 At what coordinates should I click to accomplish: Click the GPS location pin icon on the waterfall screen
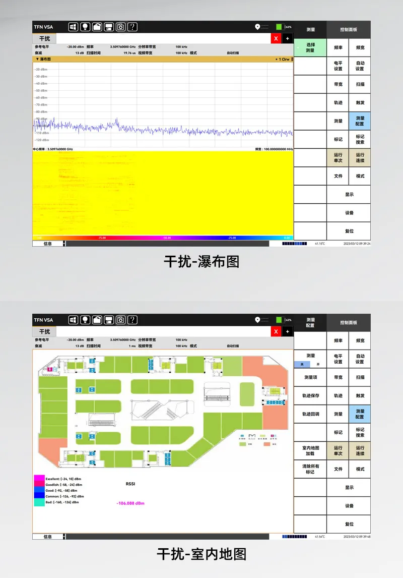(x=257, y=27)
